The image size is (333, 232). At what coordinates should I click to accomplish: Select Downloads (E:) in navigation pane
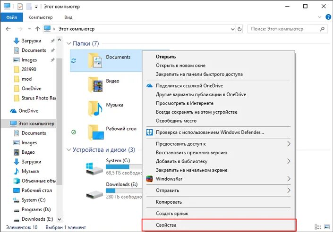pos(37,219)
